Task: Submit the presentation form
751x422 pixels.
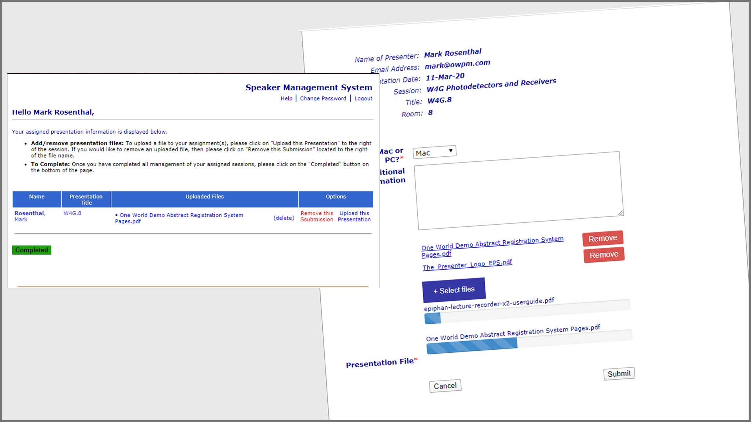Action: 619,374
